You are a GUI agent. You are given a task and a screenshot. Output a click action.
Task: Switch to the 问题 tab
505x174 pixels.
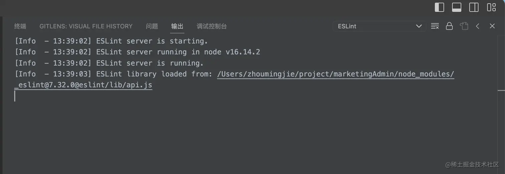click(152, 26)
